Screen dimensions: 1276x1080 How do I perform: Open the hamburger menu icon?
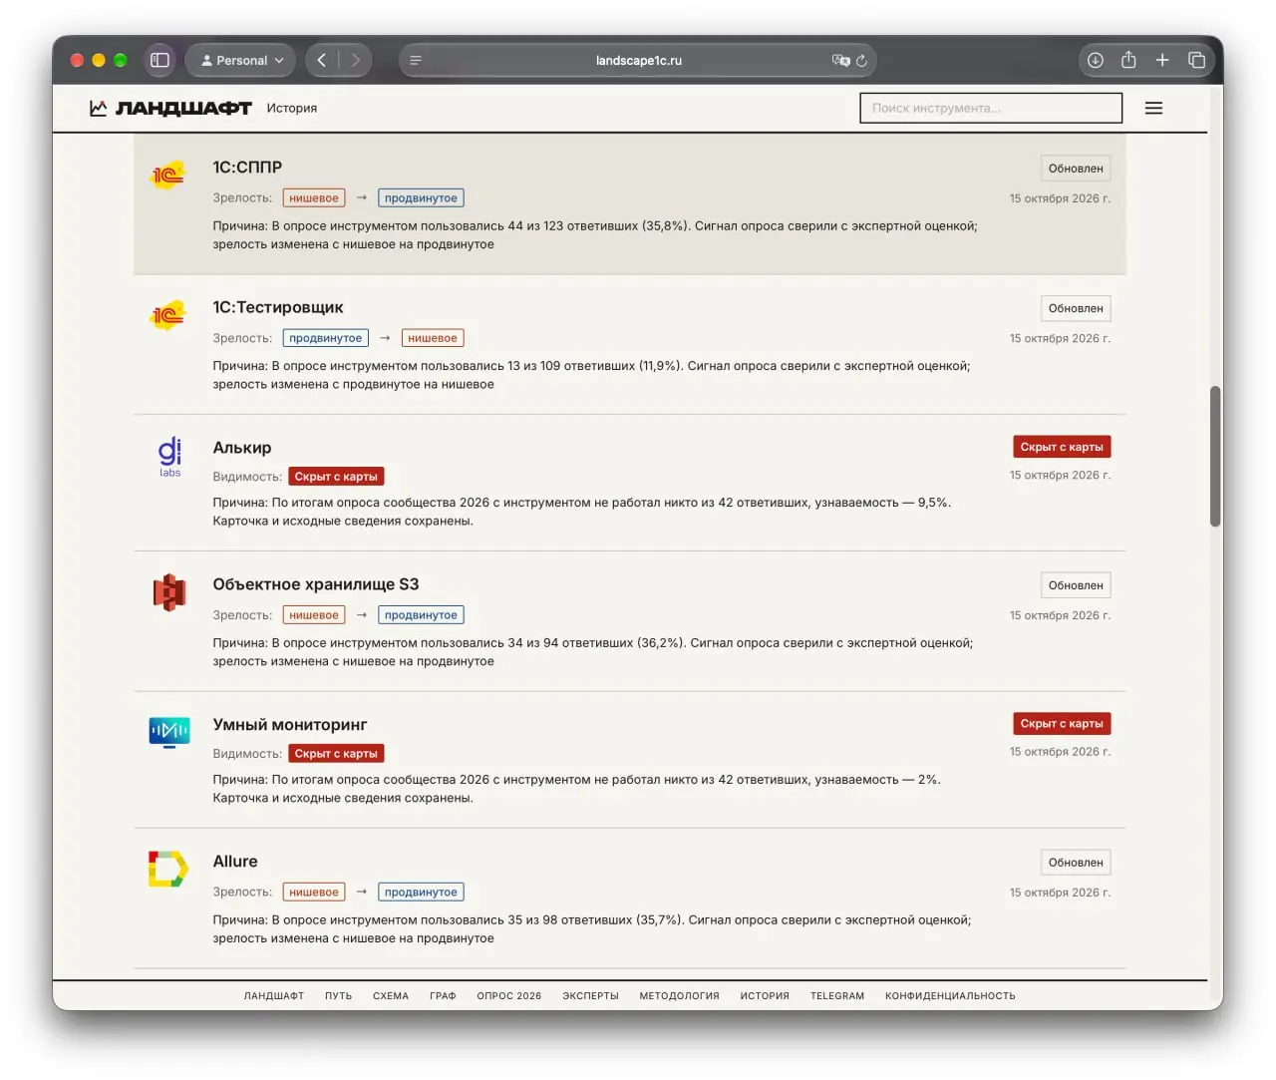pyautogui.click(x=1153, y=108)
